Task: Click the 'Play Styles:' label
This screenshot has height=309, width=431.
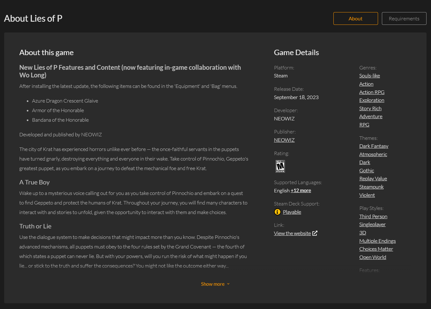Action: tap(371, 208)
